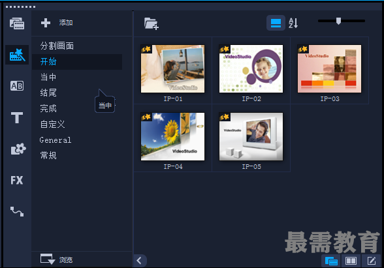The width and height of the screenshot is (384, 268).
Task: Click the 浏览 label
Action: point(66,260)
